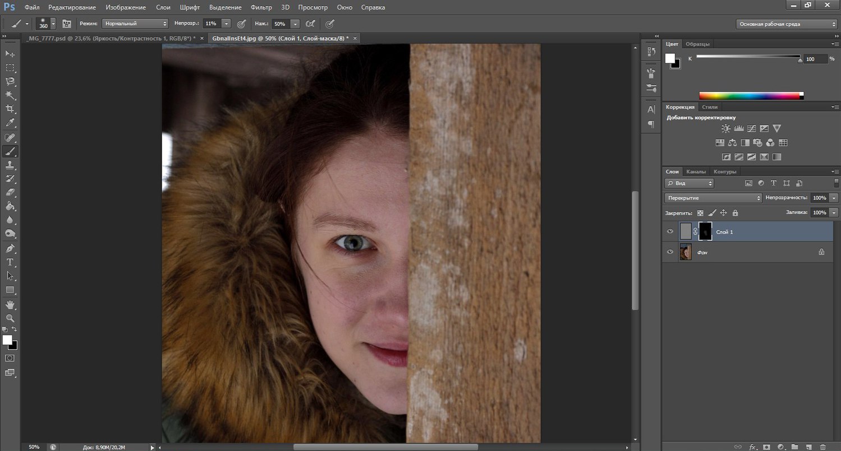Select the Rectangle shape tool
The width and height of the screenshot is (841, 451).
tap(10, 290)
